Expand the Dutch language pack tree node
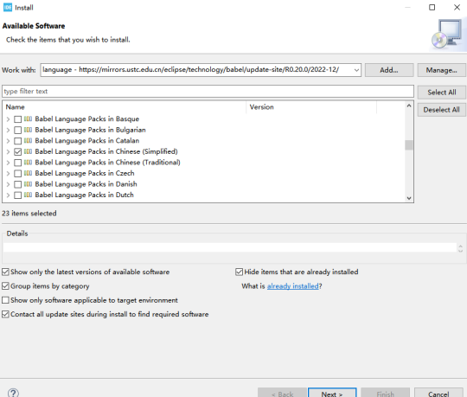Viewport: 467px width, 397px height. [x=8, y=195]
